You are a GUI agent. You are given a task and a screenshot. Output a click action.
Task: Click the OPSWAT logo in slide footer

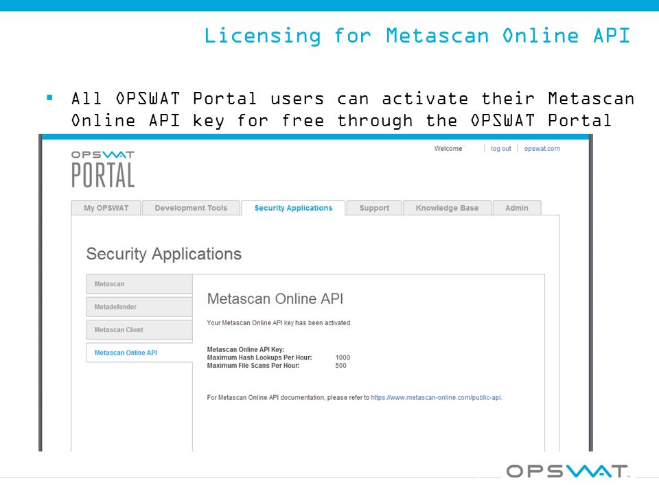tap(567, 471)
